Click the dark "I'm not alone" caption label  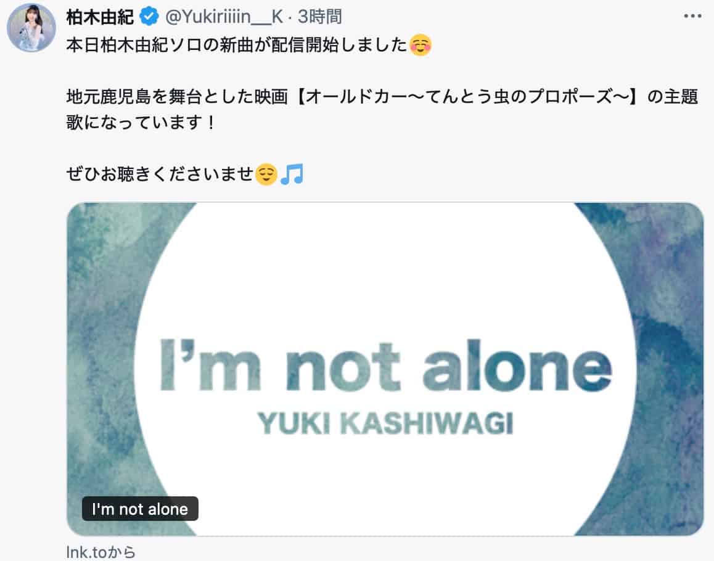pyautogui.click(x=140, y=509)
